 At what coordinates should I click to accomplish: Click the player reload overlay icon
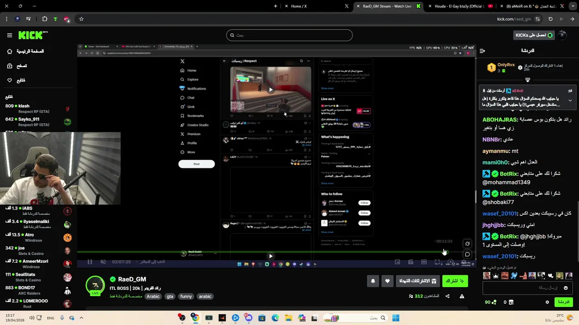click(467, 244)
